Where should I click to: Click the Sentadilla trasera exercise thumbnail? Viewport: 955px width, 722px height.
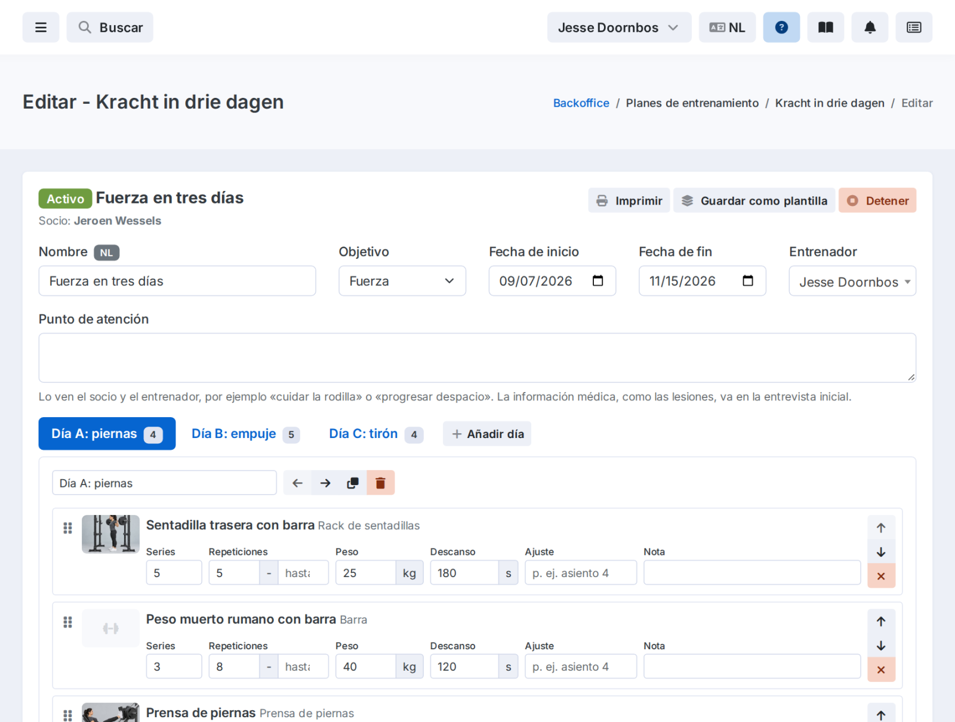[110, 534]
